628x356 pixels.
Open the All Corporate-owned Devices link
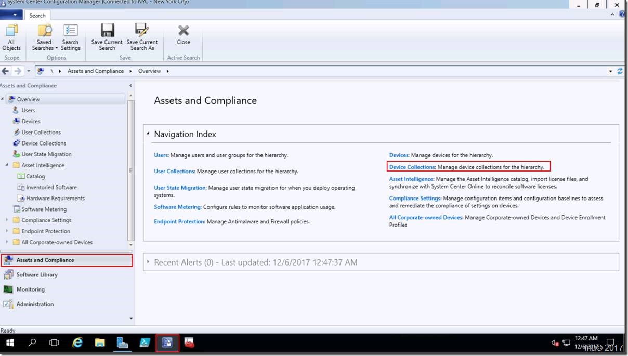coord(426,217)
